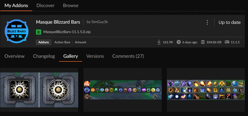The height and width of the screenshot is (116, 248).
Task: Click the MasqueBlizzBars-11.1.5.0.zip file name
Action: pos(67,32)
